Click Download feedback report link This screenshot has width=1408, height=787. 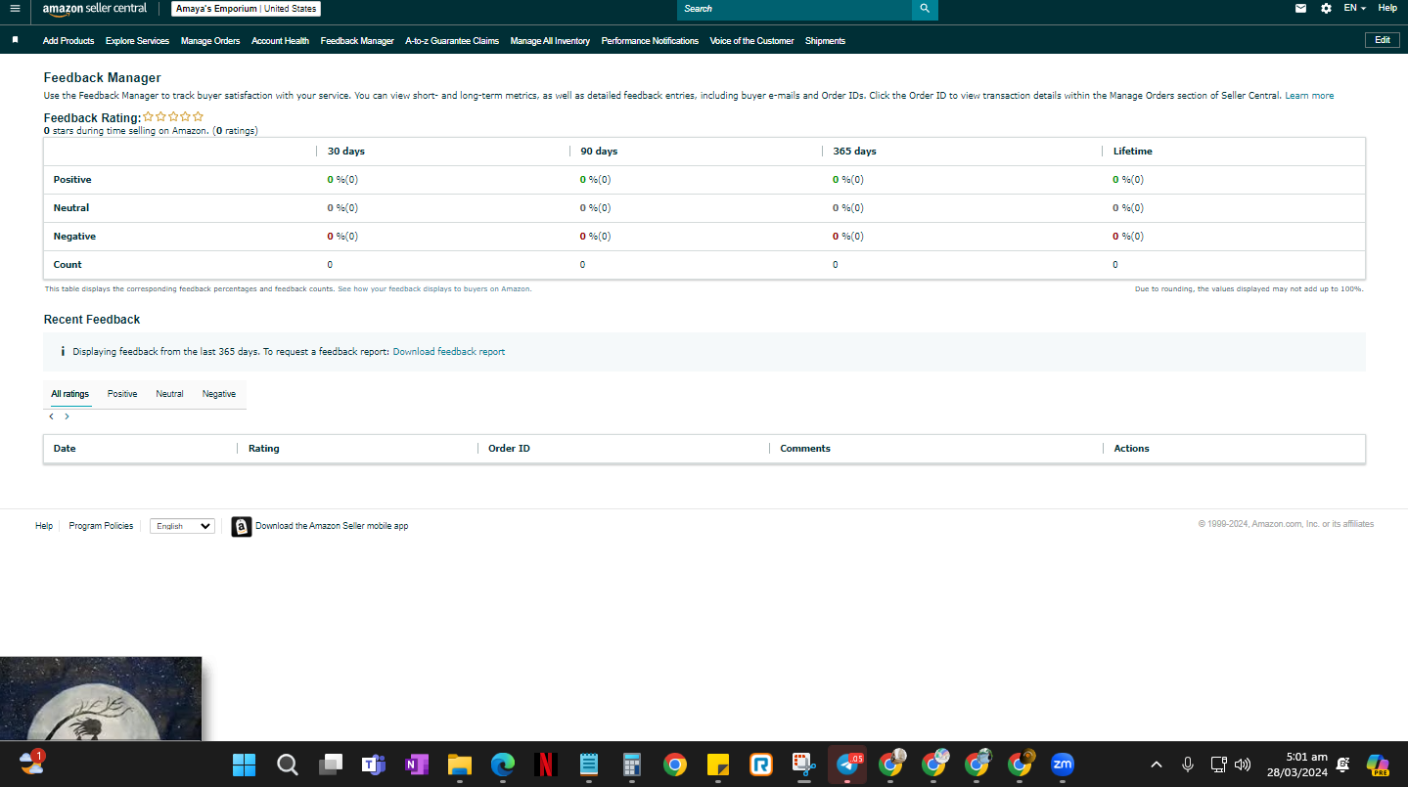coord(449,352)
